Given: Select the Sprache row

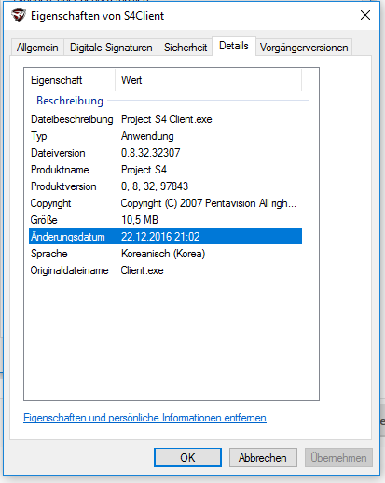Looking at the screenshot, I should click(165, 254).
